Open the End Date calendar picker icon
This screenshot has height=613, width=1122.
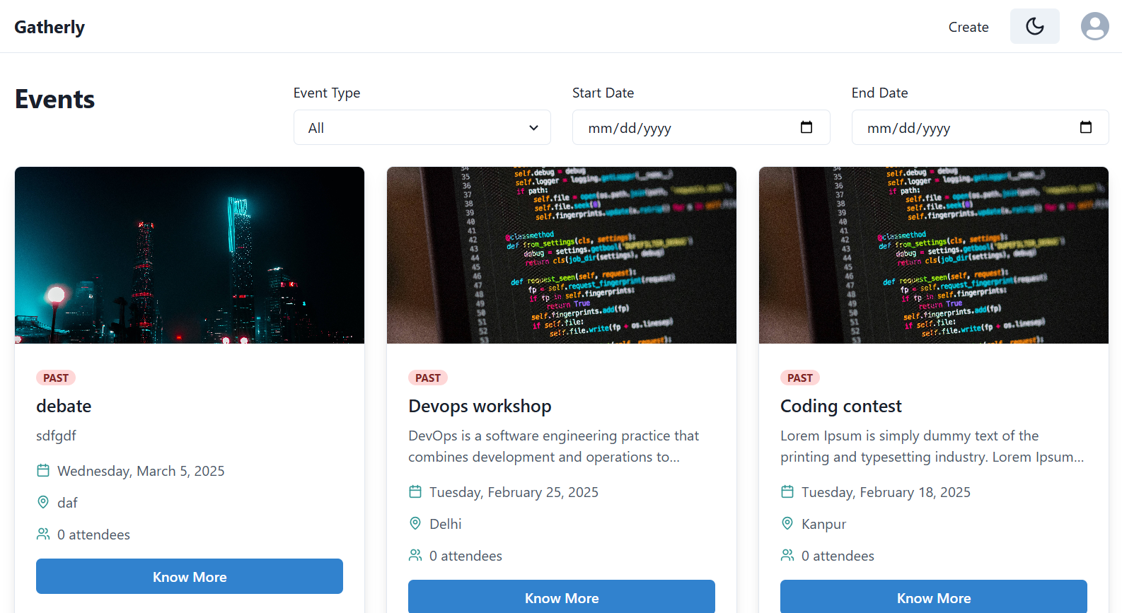coord(1085,127)
